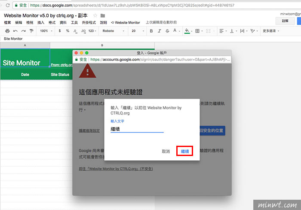Click the browser reload icon
This screenshot has width=301, height=210.
[8, 5]
